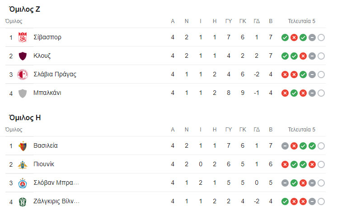Click the Ζάλγκιρις Βίλνιους club crest

point(23,201)
